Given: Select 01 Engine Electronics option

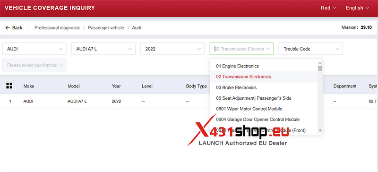Looking at the screenshot, I should coord(264,66).
